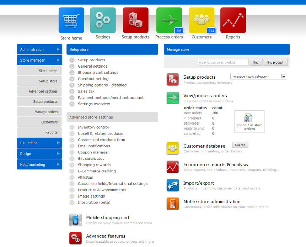This screenshot has width=306, height=247.
Task: Click the Advanced features gears icon
Action: click(x=75, y=238)
